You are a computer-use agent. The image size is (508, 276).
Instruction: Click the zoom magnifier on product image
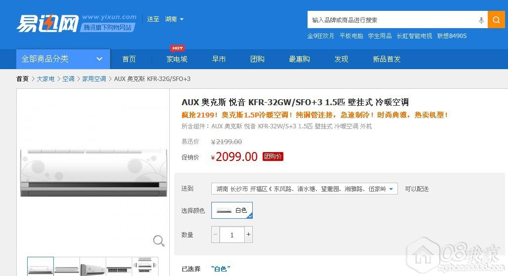158,240
